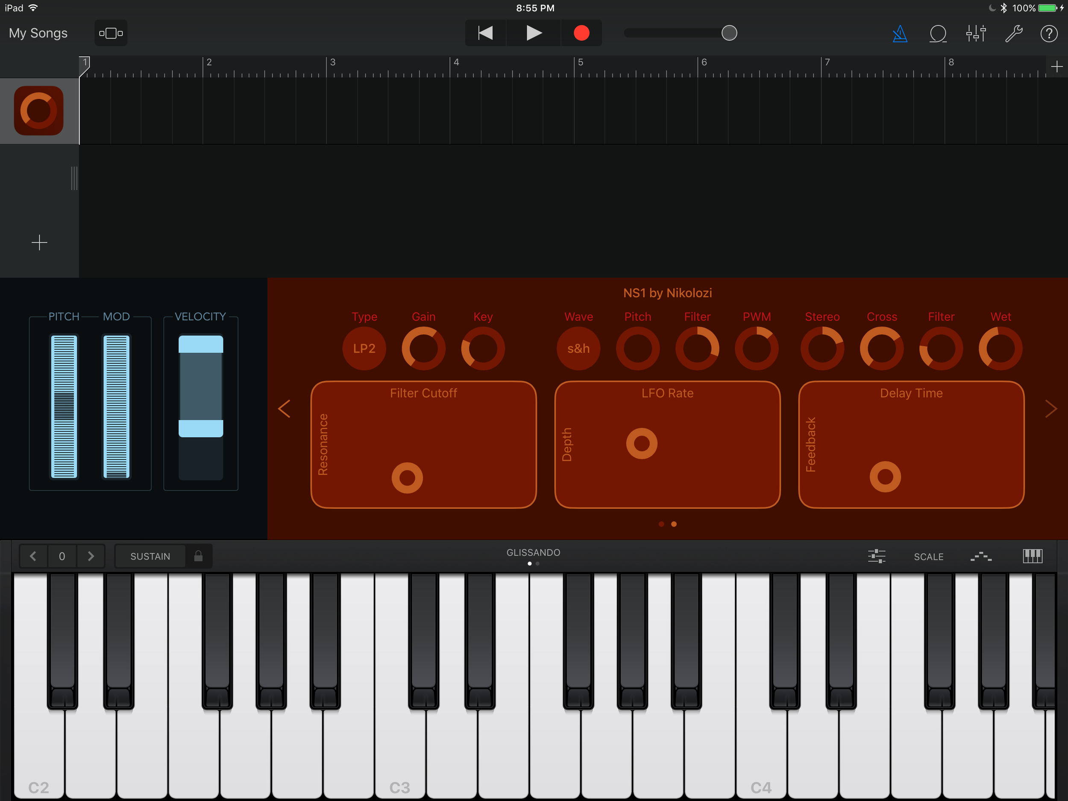The width and height of the screenshot is (1068, 801).
Task: Open the Loop Browser
Action: pos(937,33)
